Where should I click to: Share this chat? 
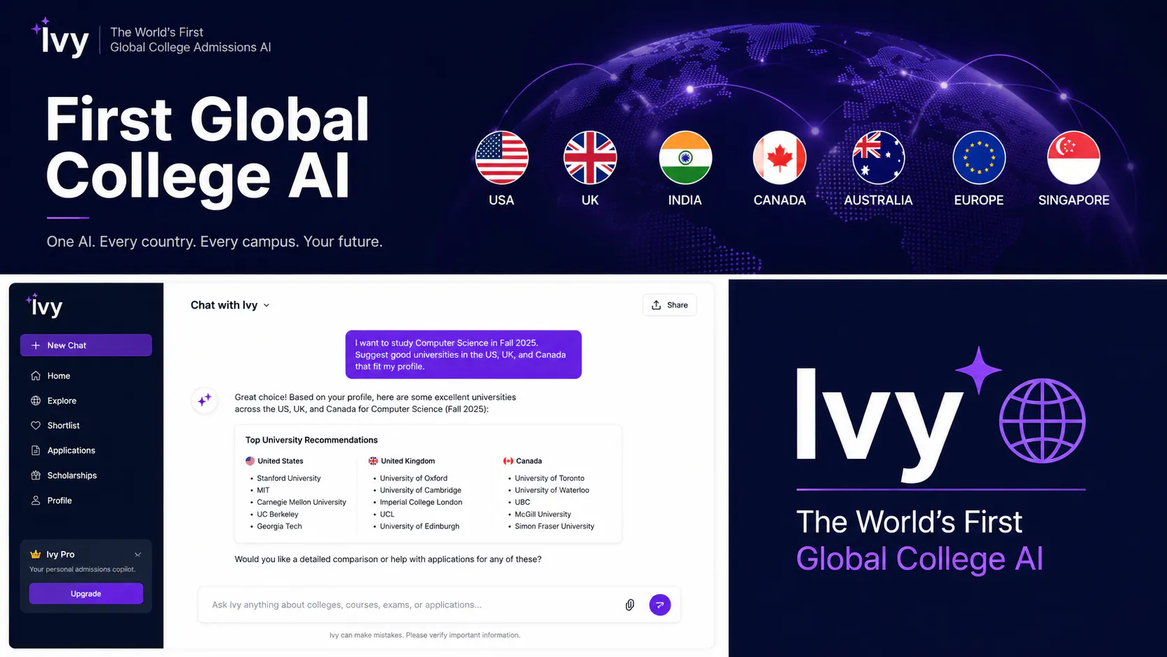[669, 305]
